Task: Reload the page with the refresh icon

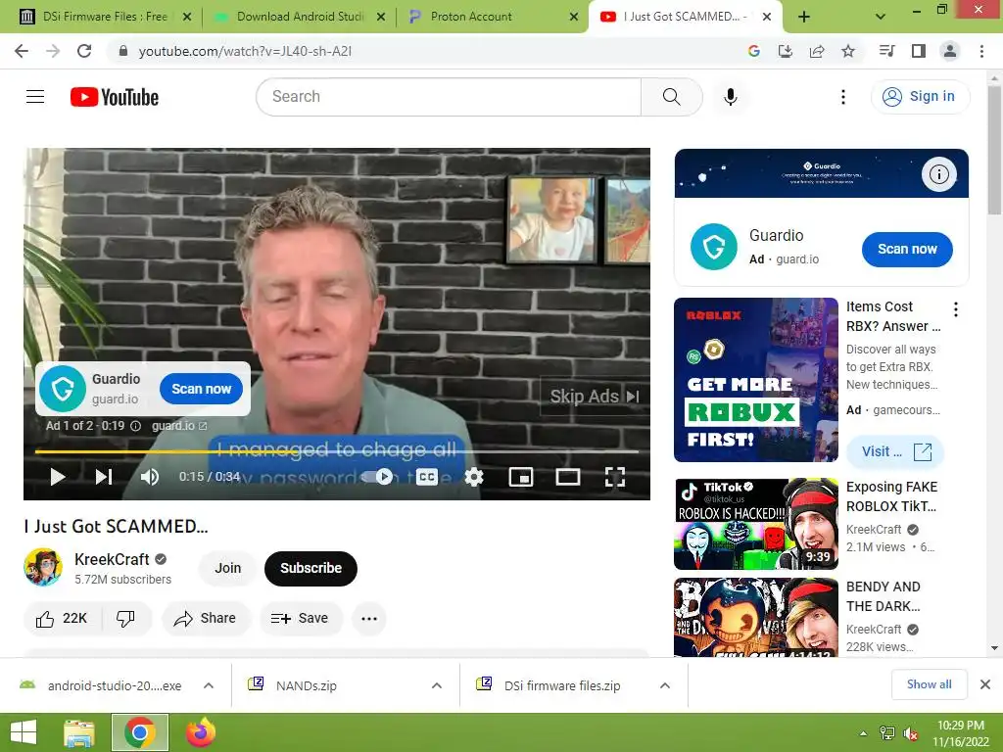Action: (x=84, y=51)
